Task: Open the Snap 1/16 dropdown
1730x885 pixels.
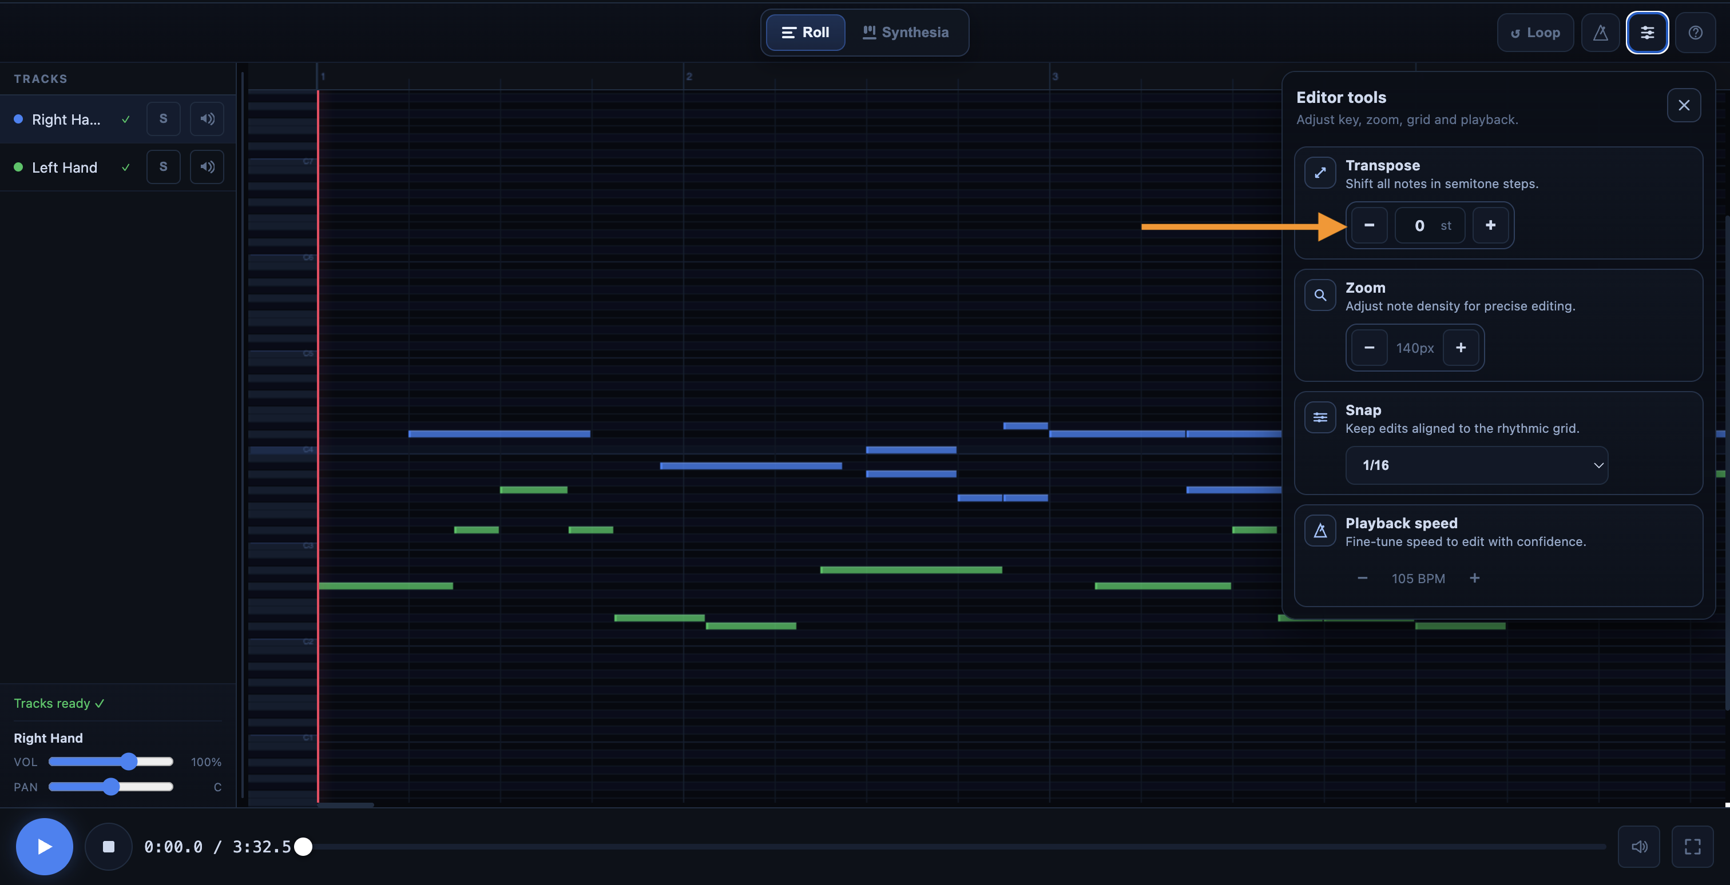Action: pos(1476,465)
